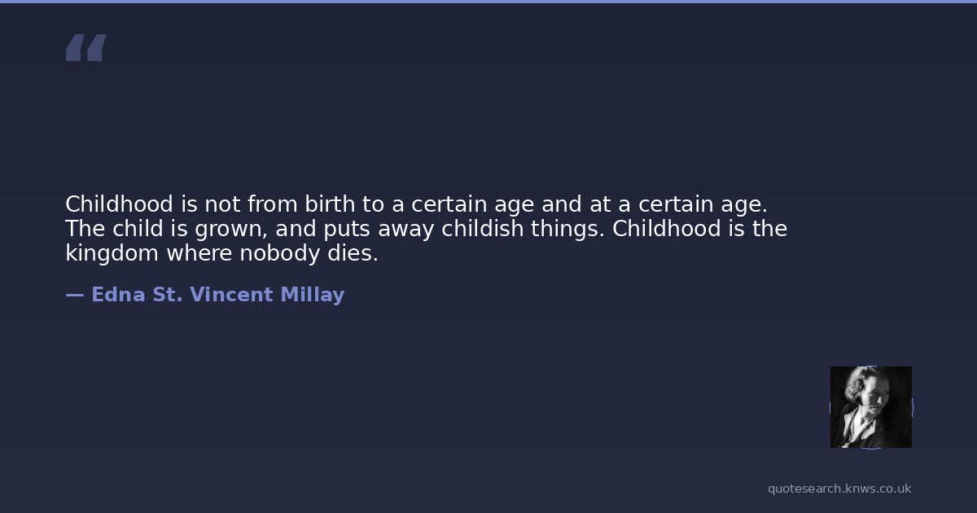The width and height of the screenshot is (977, 513).
Task: Open the Edna St. Vincent Millay portrait thumbnail
Action: pyautogui.click(x=870, y=406)
